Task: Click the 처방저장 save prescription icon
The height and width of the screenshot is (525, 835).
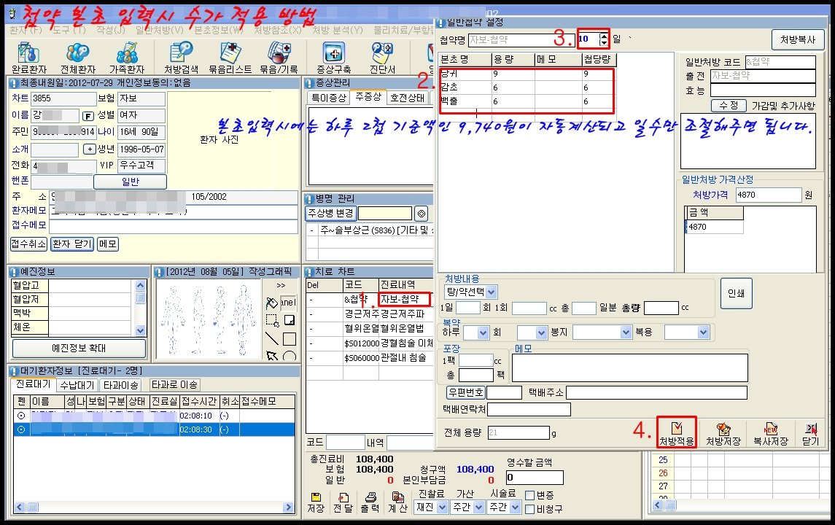Action: [x=723, y=433]
